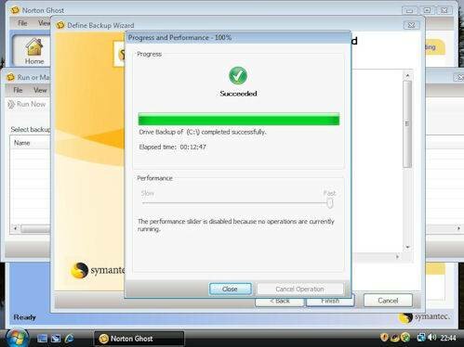This screenshot has width=464, height=347.
Task: Click the green Succeeded checkmark icon
Action: [238, 76]
